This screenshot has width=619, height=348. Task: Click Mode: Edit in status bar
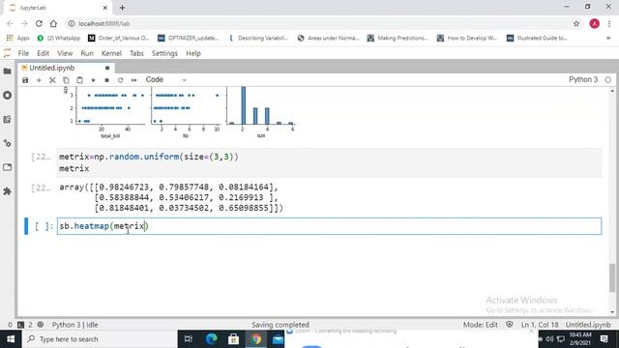tap(480, 325)
